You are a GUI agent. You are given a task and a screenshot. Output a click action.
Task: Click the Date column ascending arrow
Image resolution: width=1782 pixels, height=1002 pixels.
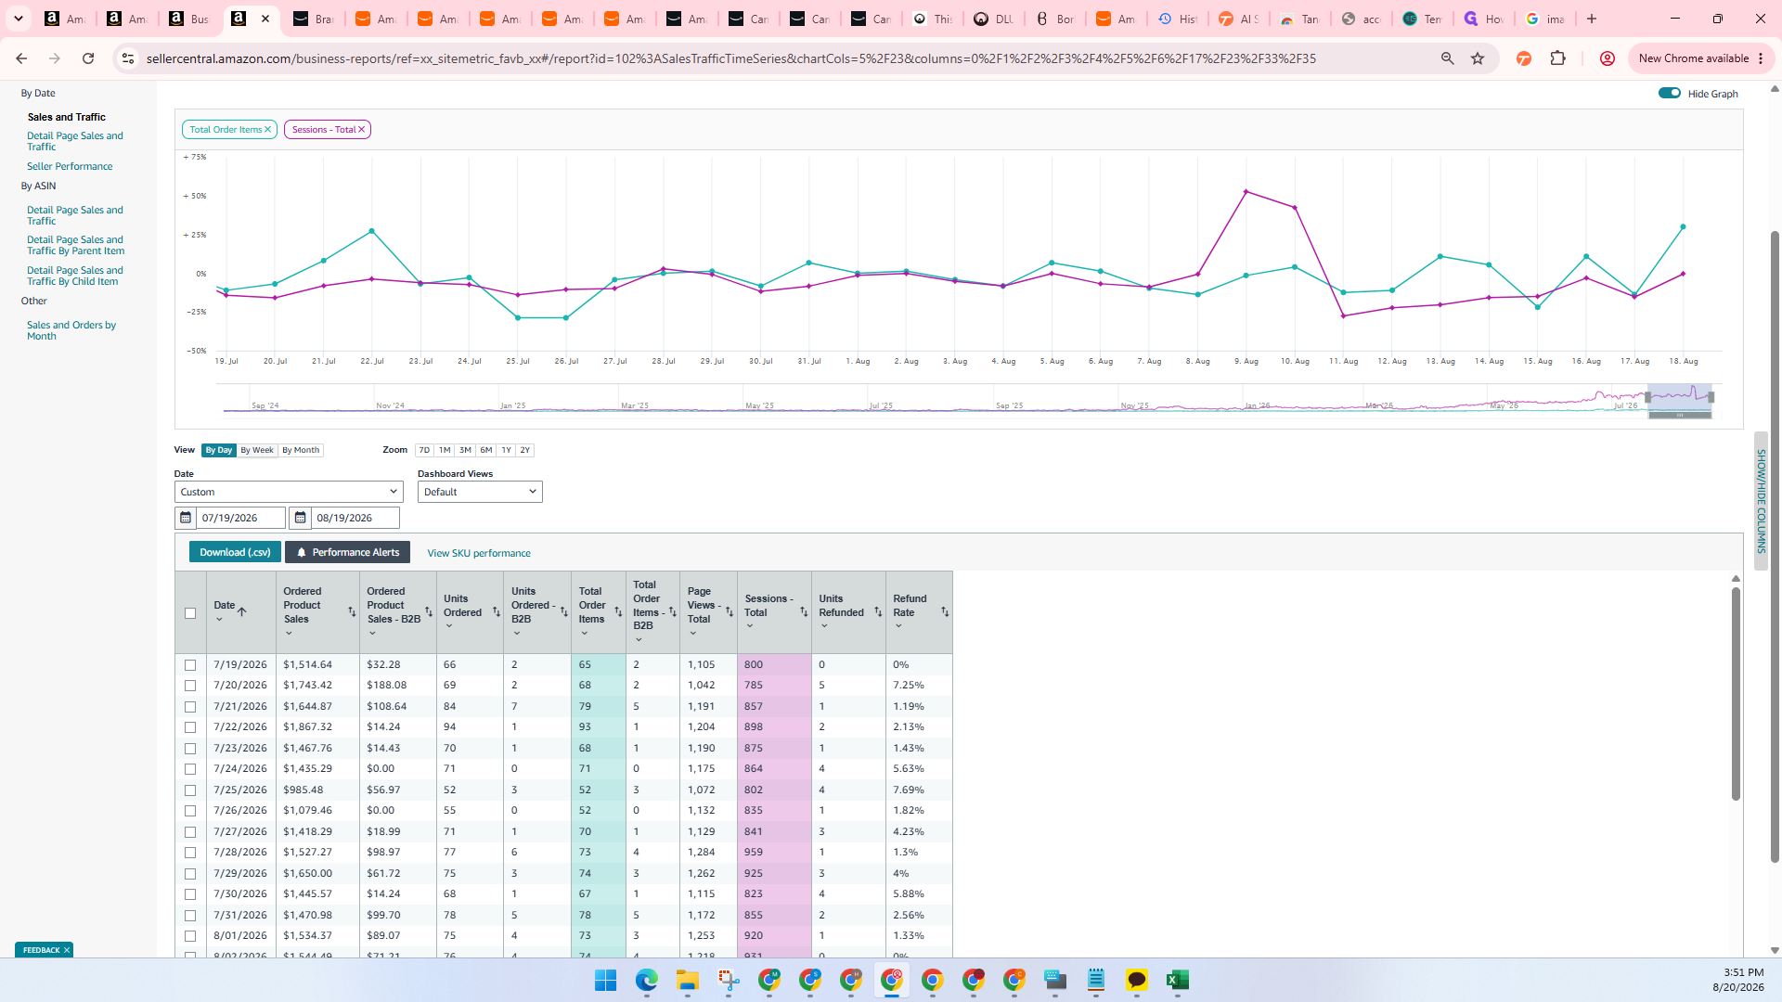click(x=242, y=611)
